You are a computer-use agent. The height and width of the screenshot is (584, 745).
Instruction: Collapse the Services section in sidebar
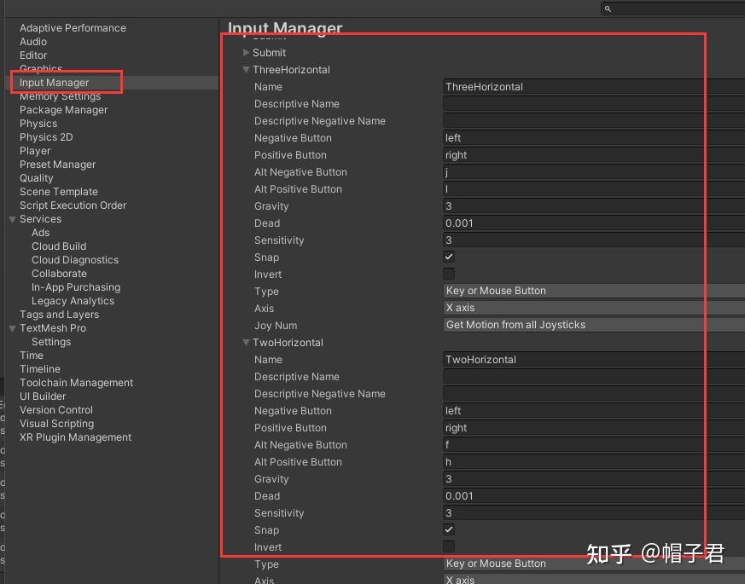point(12,219)
